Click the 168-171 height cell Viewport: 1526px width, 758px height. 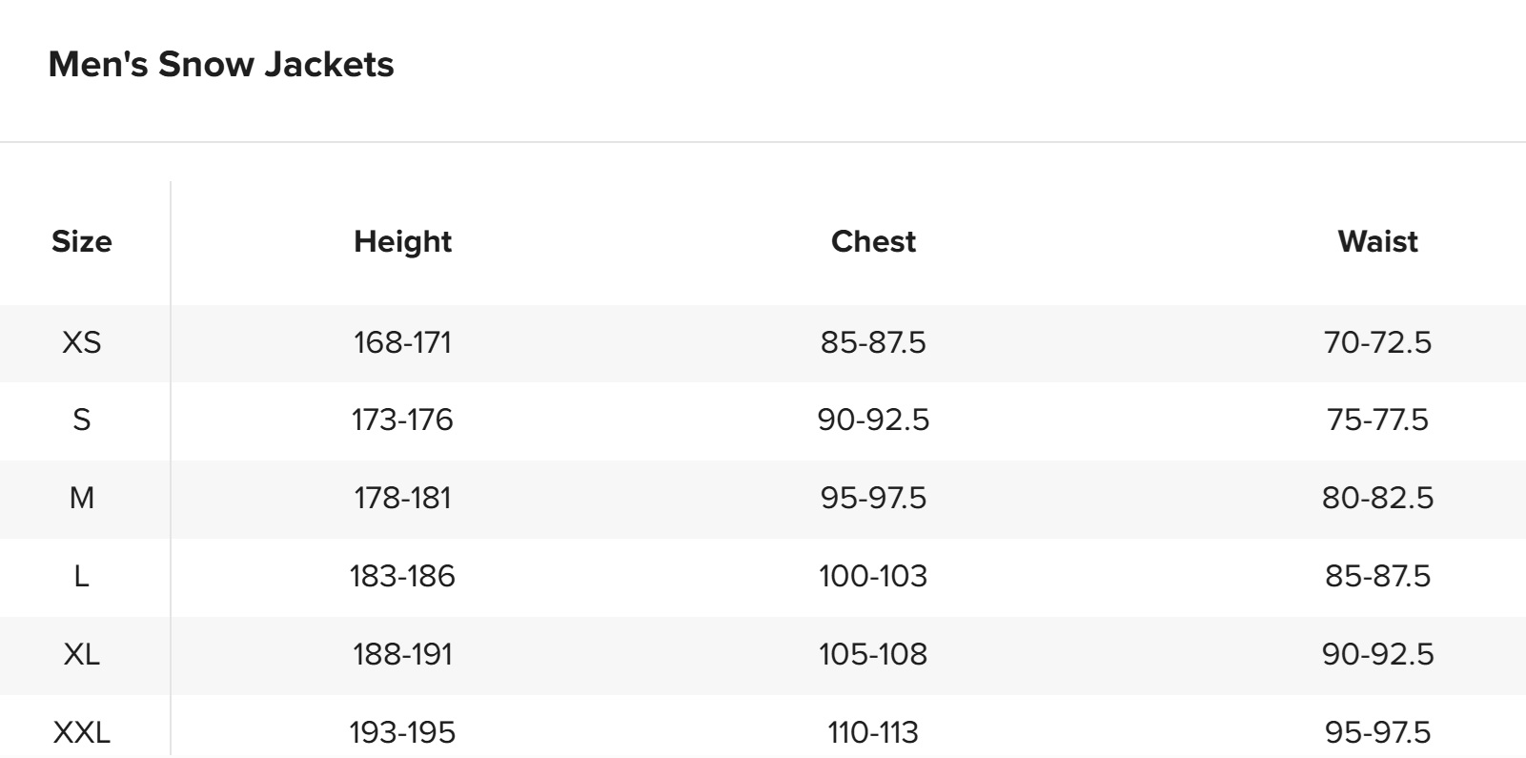[402, 342]
